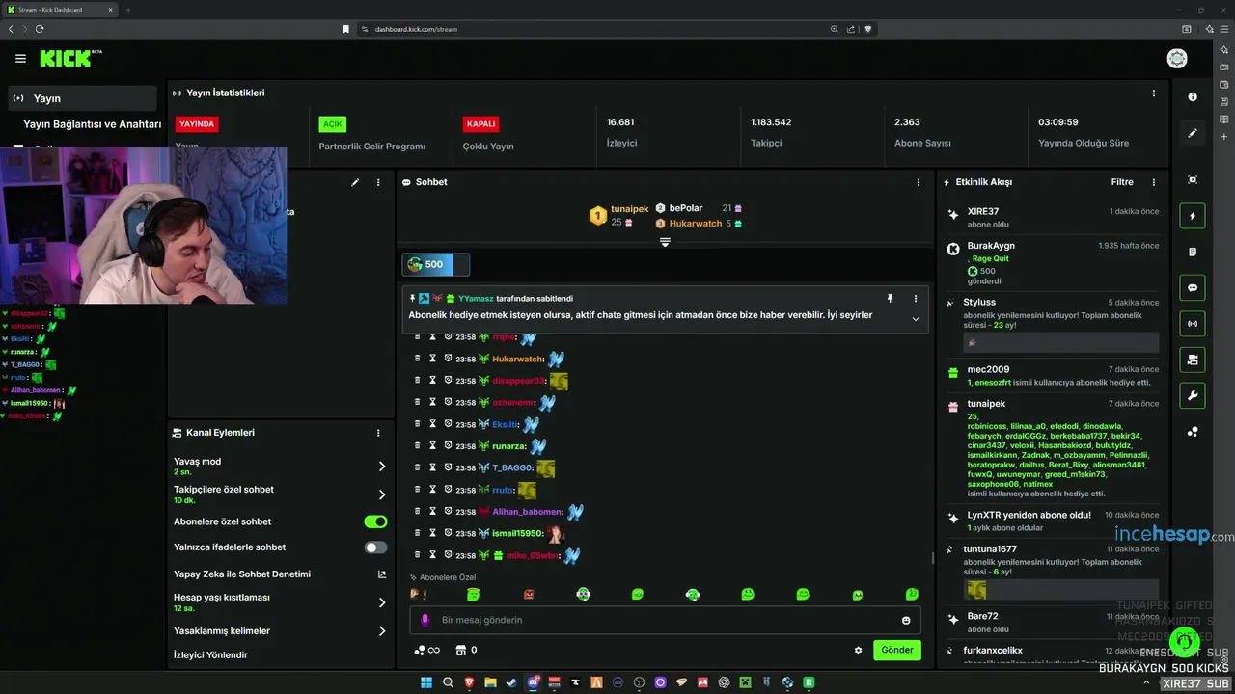Launch Minecraft from the taskbar
This screenshot has width=1235, height=694.
click(x=745, y=682)
